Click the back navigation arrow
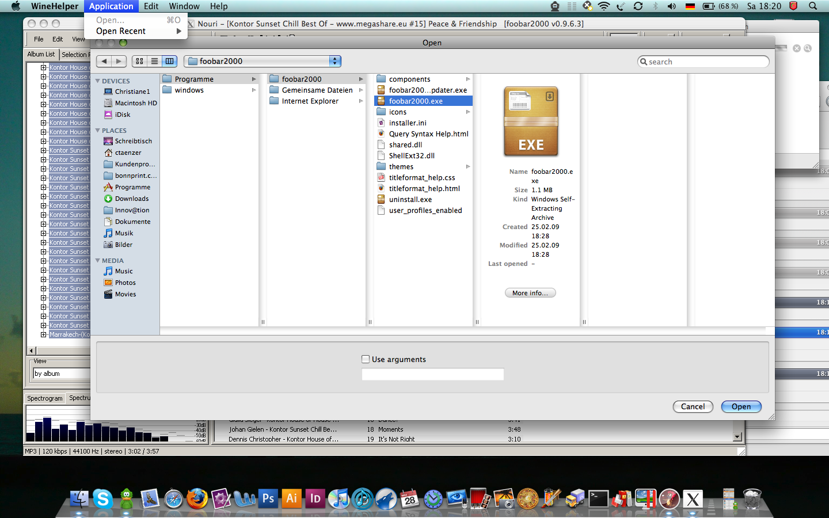The height and width of the screenshot is (518, 829). pyautogui.click(x=104, y=61)
